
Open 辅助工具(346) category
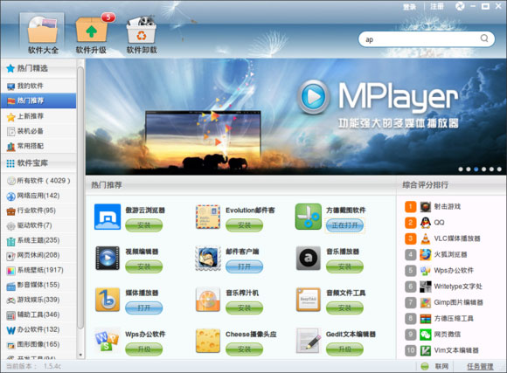tap(38, 314)
